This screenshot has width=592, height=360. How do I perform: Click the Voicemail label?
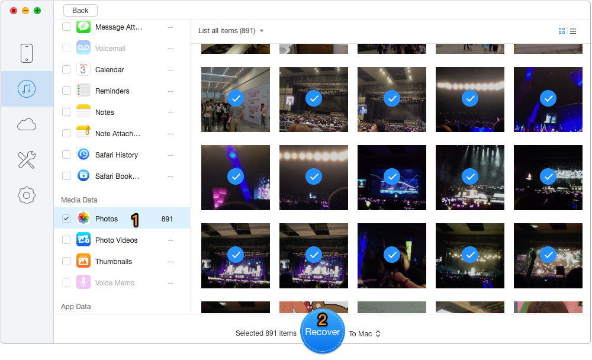coord(110,49)
